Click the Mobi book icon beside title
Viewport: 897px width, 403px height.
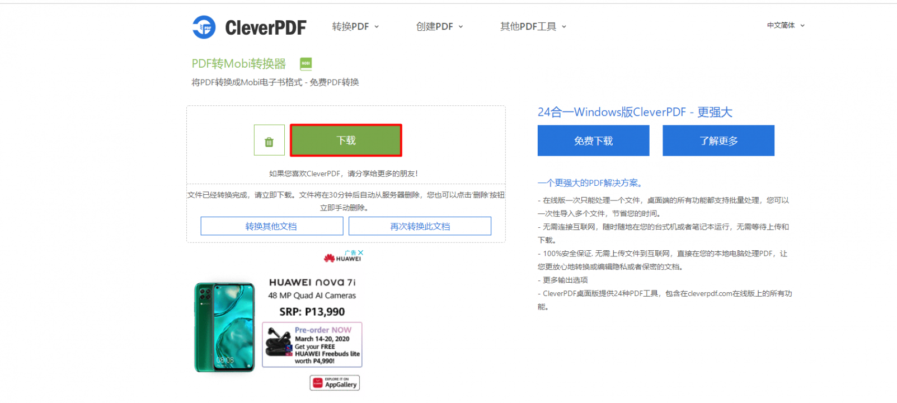point(306,64)
